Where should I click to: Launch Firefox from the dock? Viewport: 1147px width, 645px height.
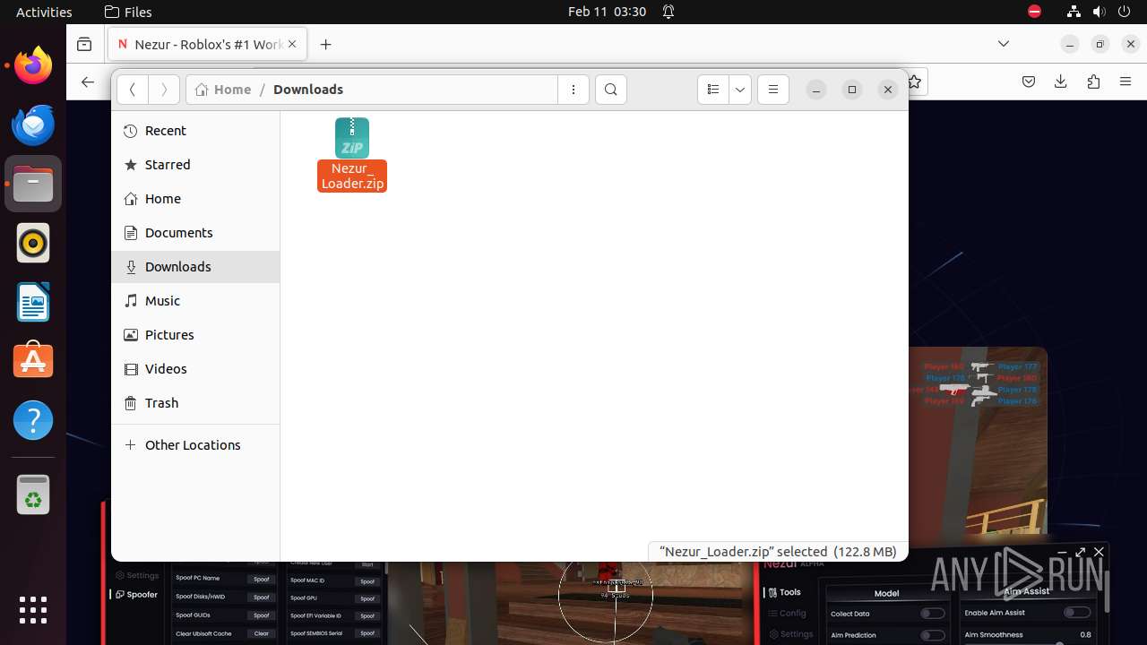tap(33, 65)
